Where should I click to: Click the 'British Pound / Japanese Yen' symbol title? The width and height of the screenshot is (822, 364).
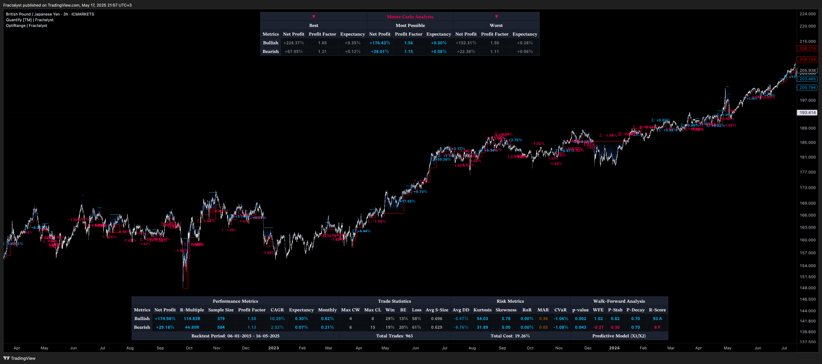pos(33,14)
